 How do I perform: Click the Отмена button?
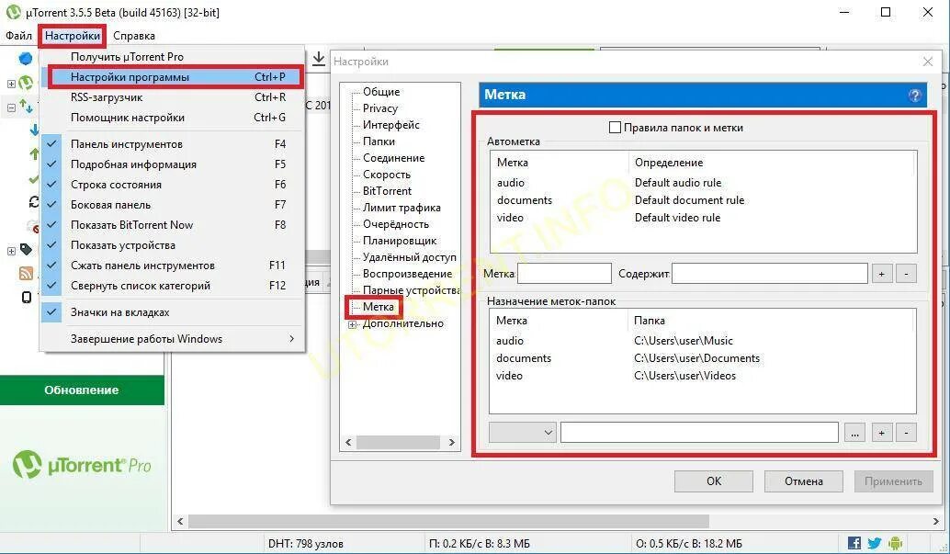(803, 481)
